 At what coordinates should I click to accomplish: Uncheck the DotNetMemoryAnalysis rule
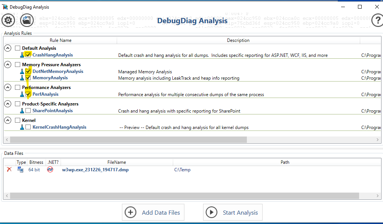pos(28,71)
